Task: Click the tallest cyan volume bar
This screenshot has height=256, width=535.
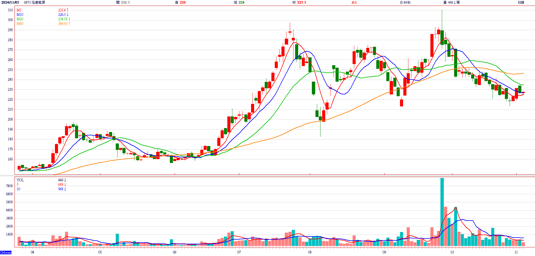Action: click(442, 212)
